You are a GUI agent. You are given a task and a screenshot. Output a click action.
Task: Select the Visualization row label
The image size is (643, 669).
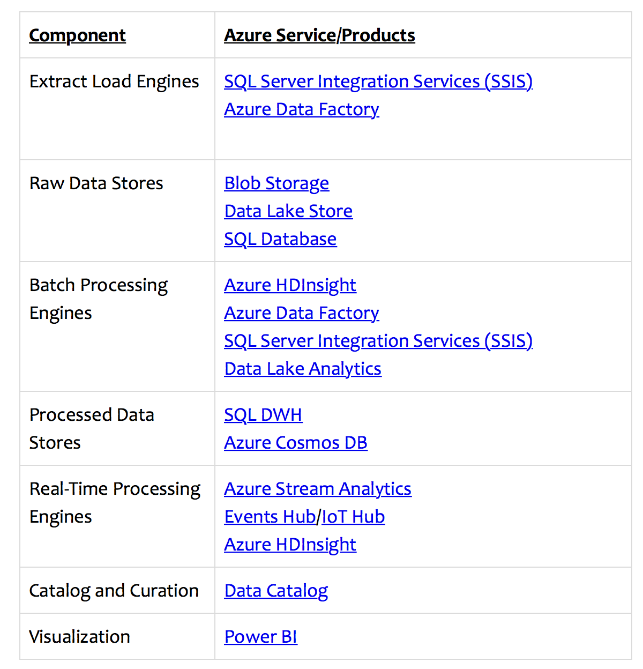79,636
